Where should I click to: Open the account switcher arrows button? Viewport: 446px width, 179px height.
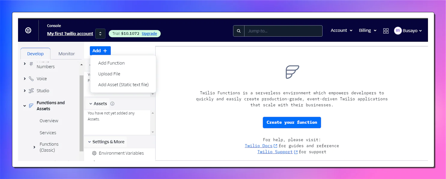100,34
